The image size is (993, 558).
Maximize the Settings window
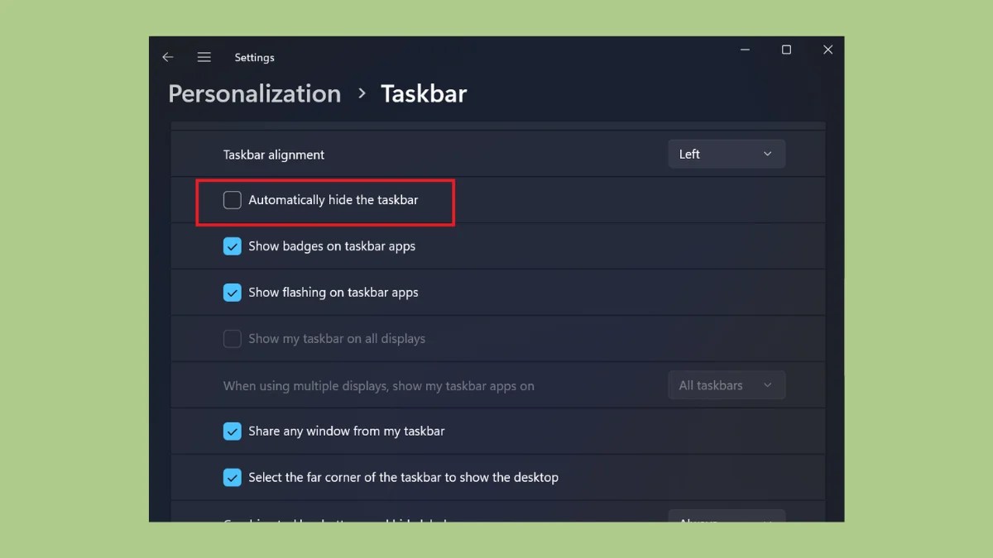pyautogui.click(x=785, y=50)
